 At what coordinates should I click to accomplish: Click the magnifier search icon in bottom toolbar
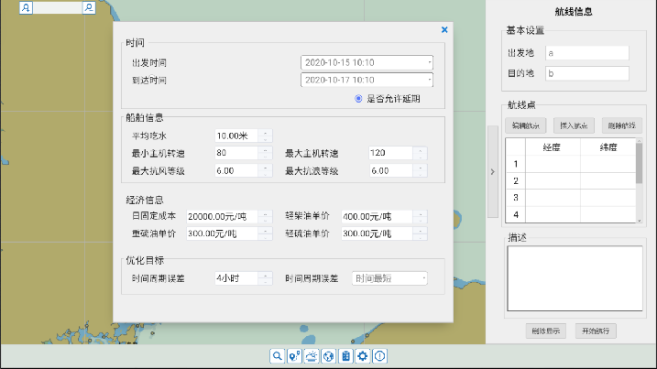coord(277,356)
